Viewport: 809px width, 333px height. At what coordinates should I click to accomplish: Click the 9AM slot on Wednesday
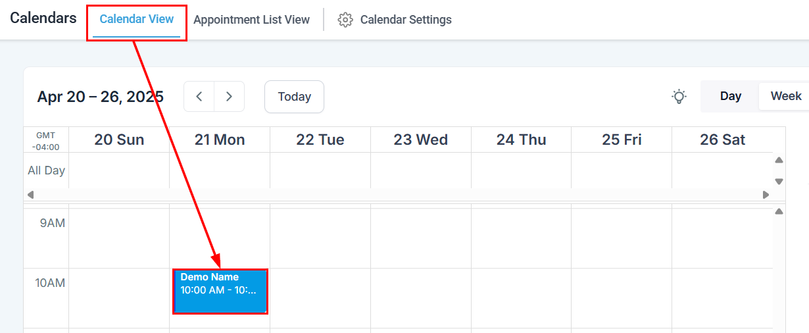421,238
